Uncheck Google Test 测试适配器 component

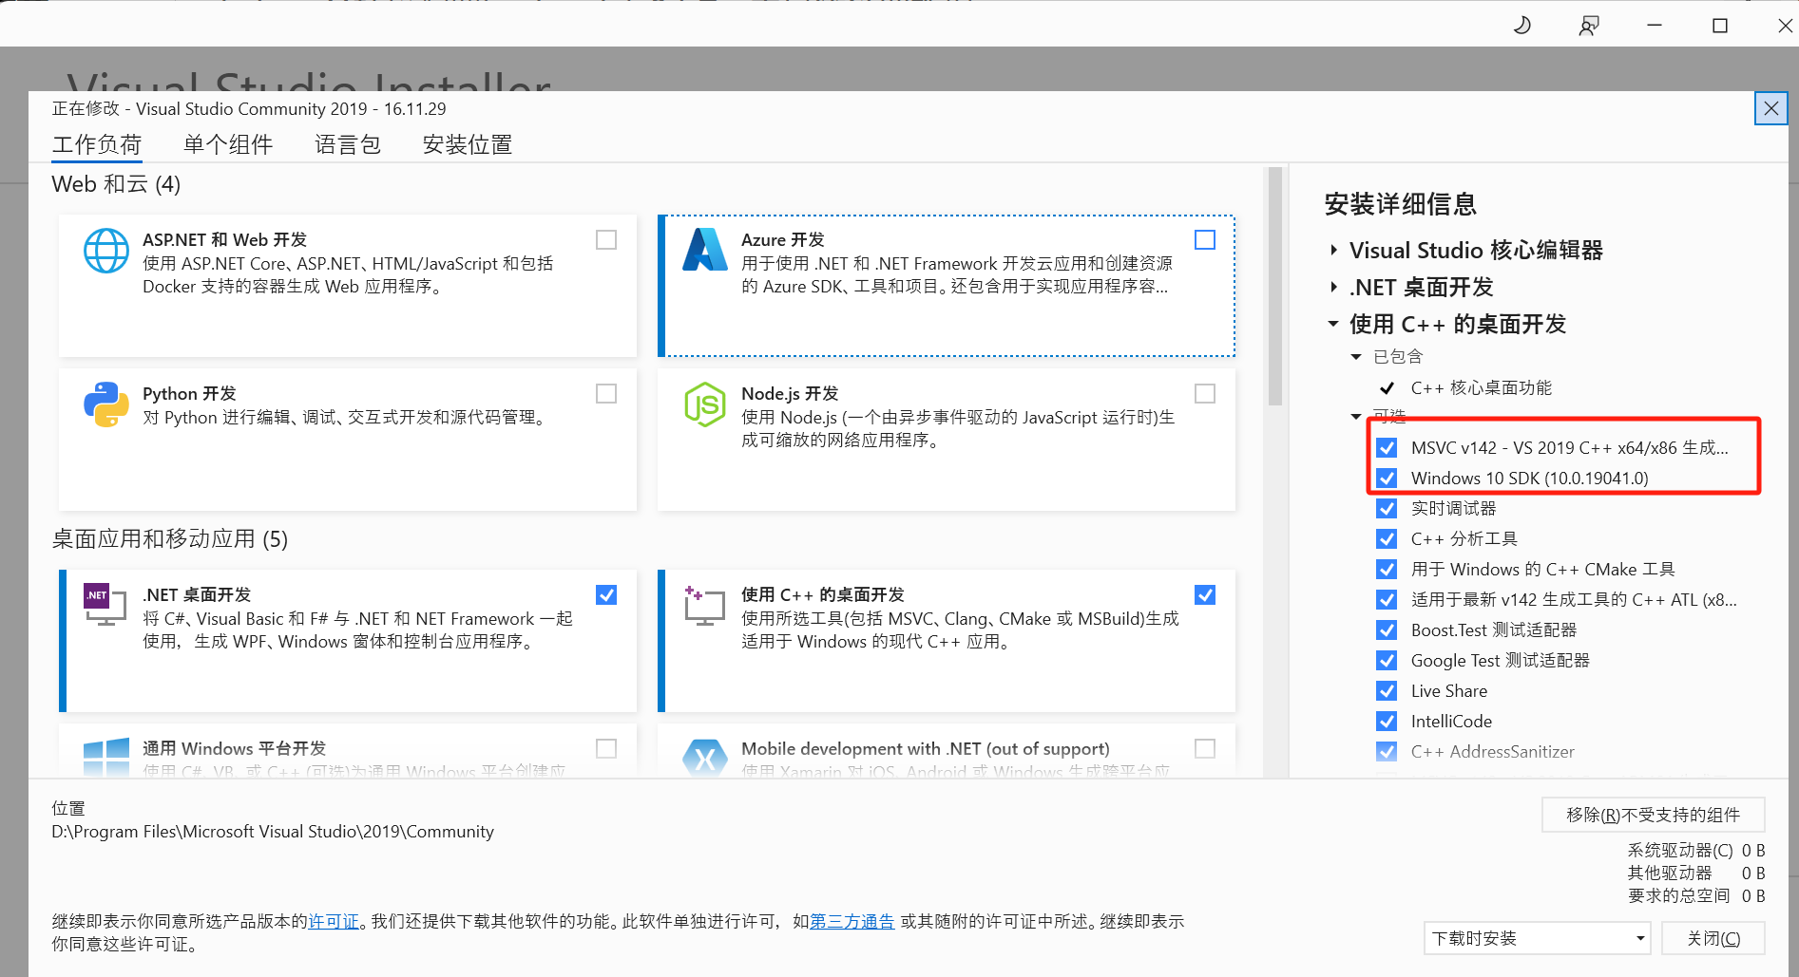(x=1387, y=660)
